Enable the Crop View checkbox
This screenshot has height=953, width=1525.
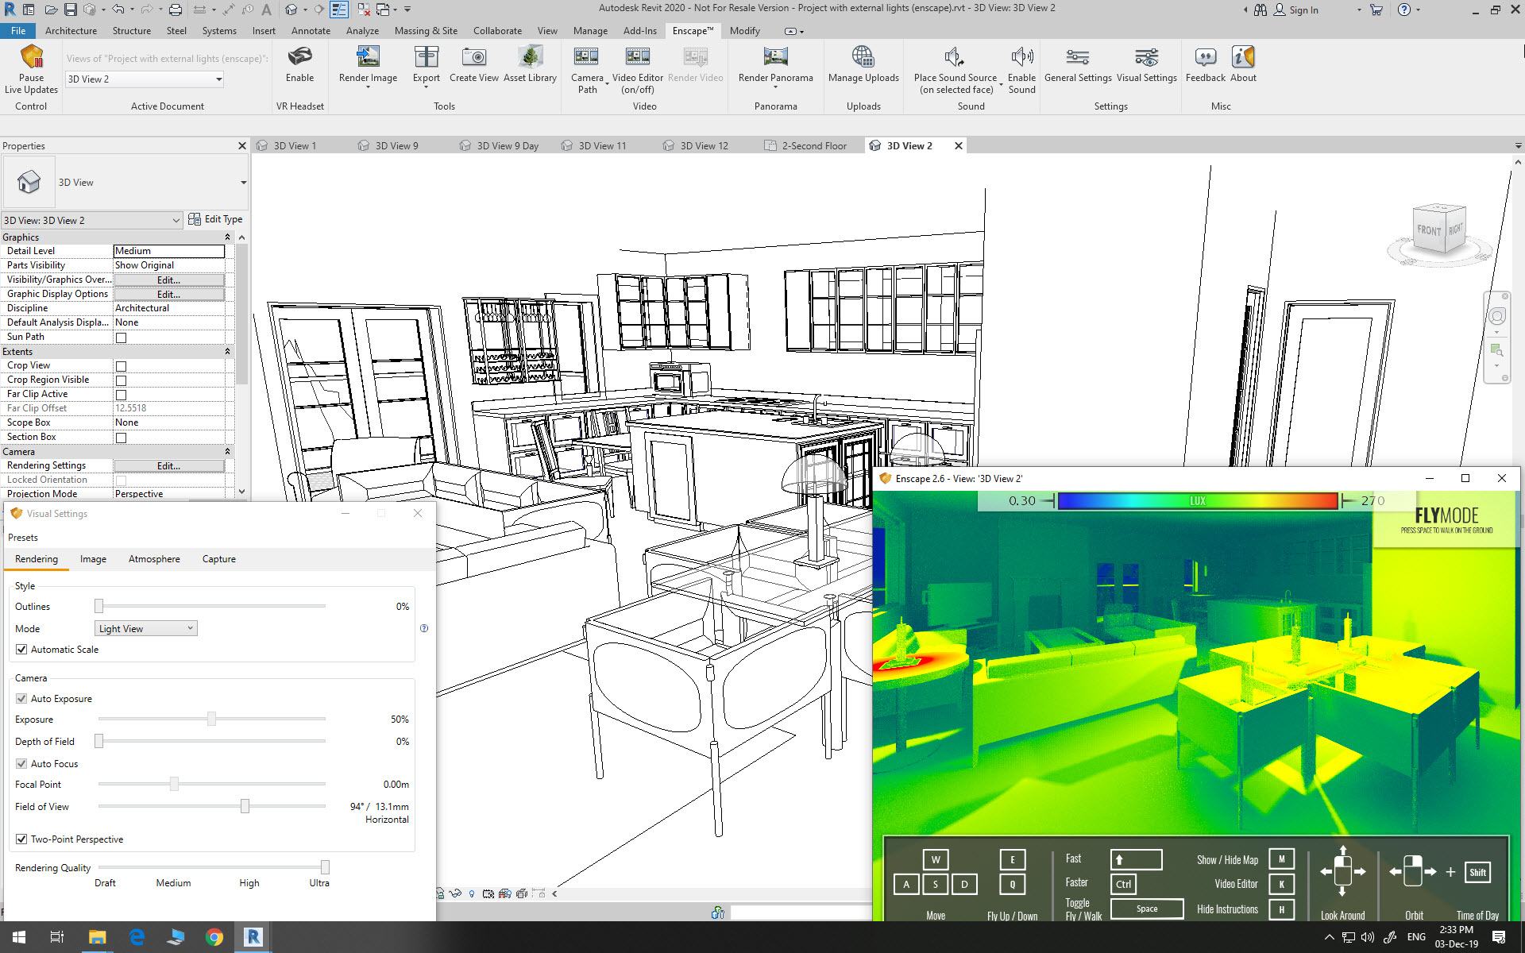[x=122, y=366]
